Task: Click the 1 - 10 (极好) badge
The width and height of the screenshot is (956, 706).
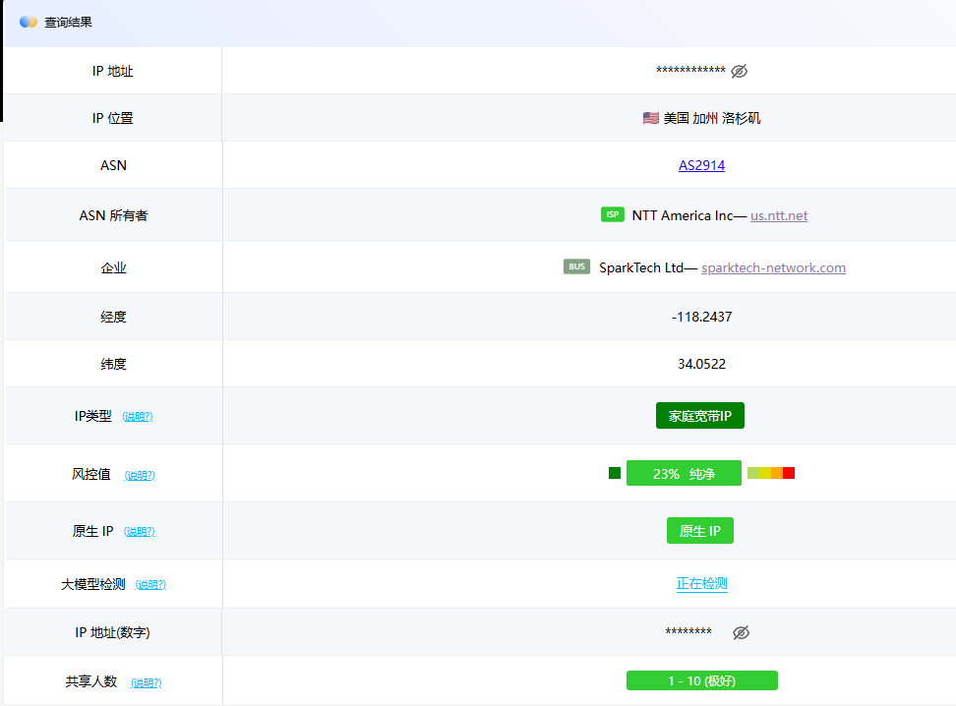Action: click(x=701, y=680)
